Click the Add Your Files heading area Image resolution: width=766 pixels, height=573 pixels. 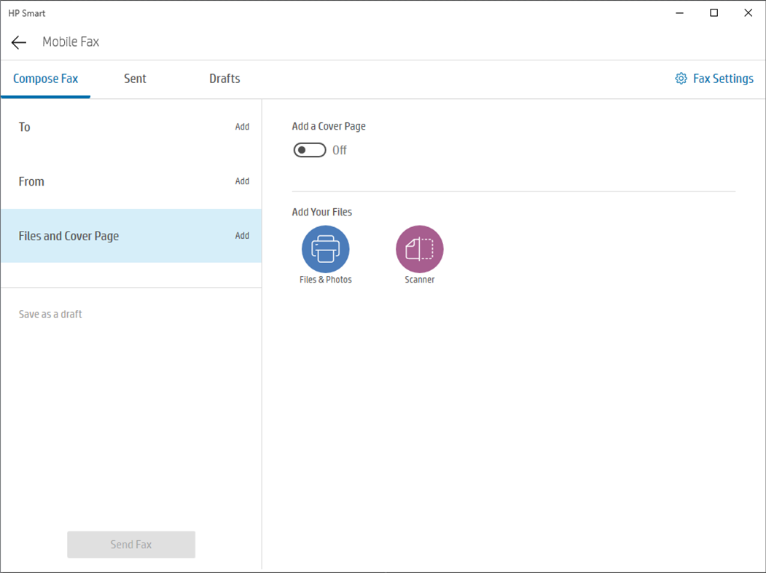pyautogui.click(x=321, y=212)
